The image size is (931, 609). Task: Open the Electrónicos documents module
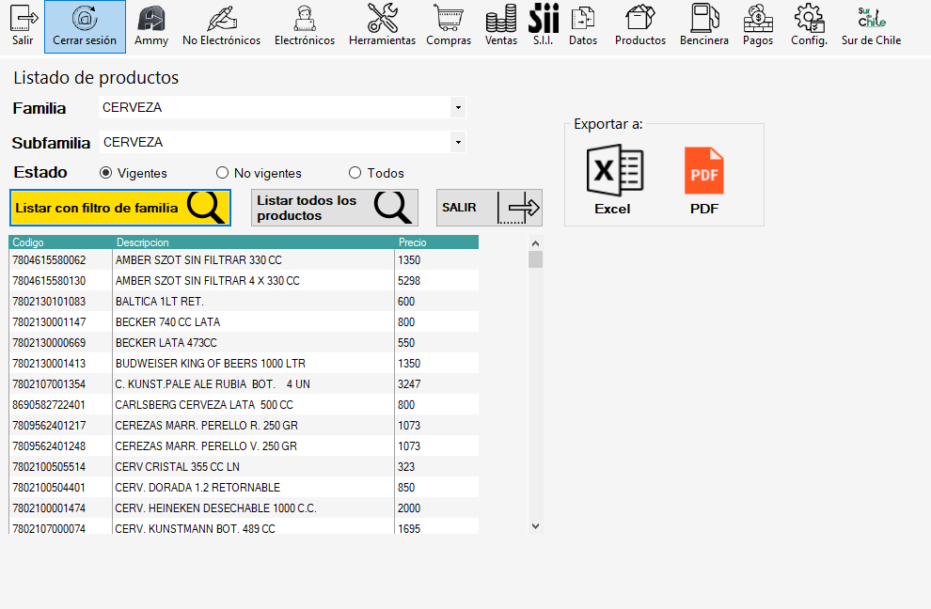(x=305, y=26)
